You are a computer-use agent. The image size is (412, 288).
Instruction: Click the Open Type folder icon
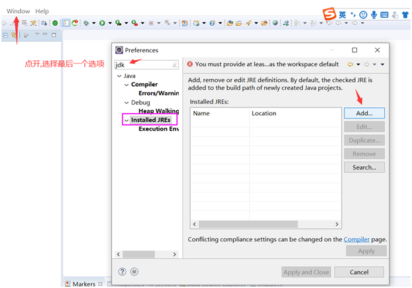230,23
